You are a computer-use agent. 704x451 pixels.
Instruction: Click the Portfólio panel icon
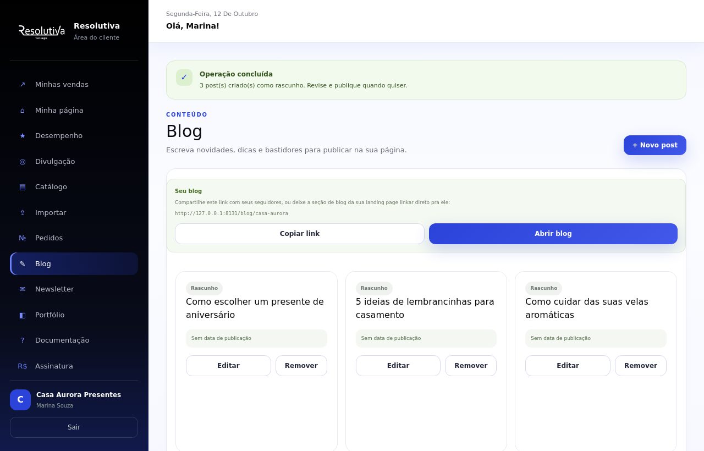pos(23,315)
